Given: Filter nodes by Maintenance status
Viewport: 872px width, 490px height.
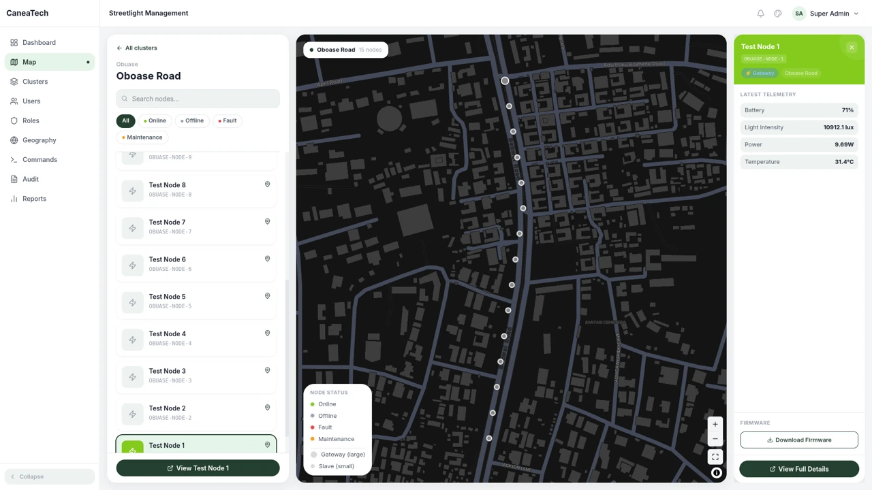Looking at the screenshot, I should coord(142,137).
